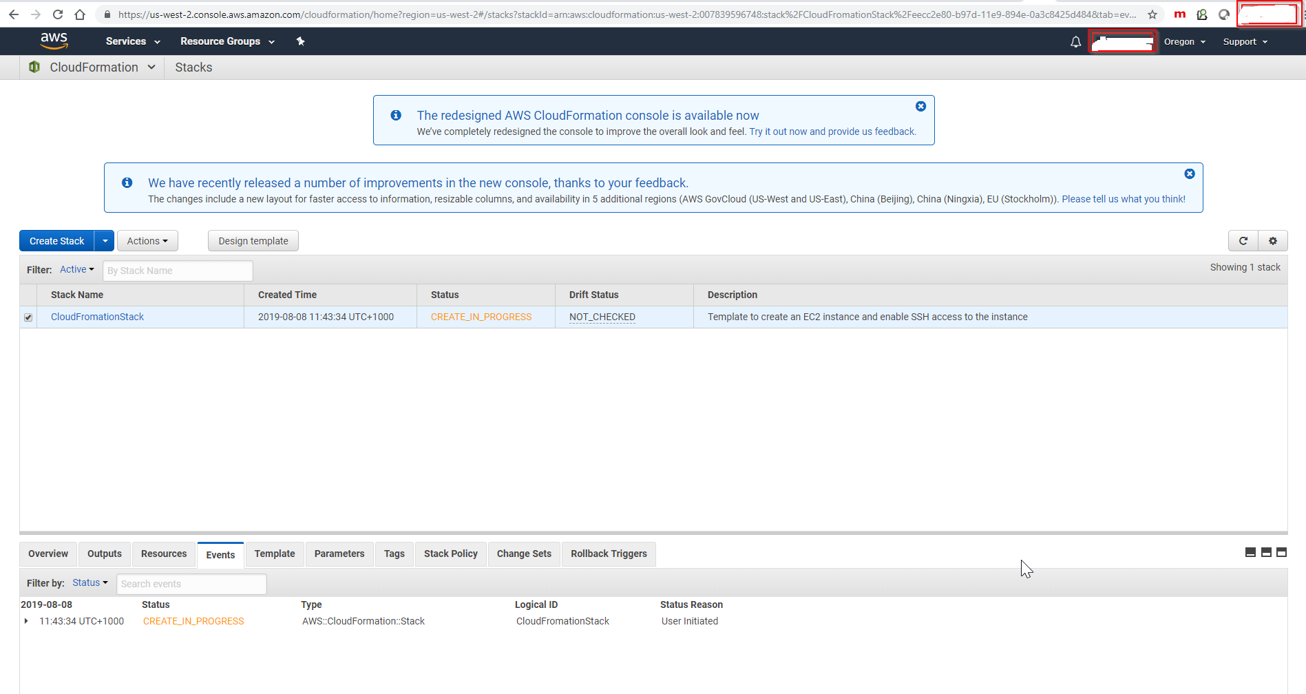Click the Design template button
This screenshot has width=1306, height=694.
pos(253,241)
